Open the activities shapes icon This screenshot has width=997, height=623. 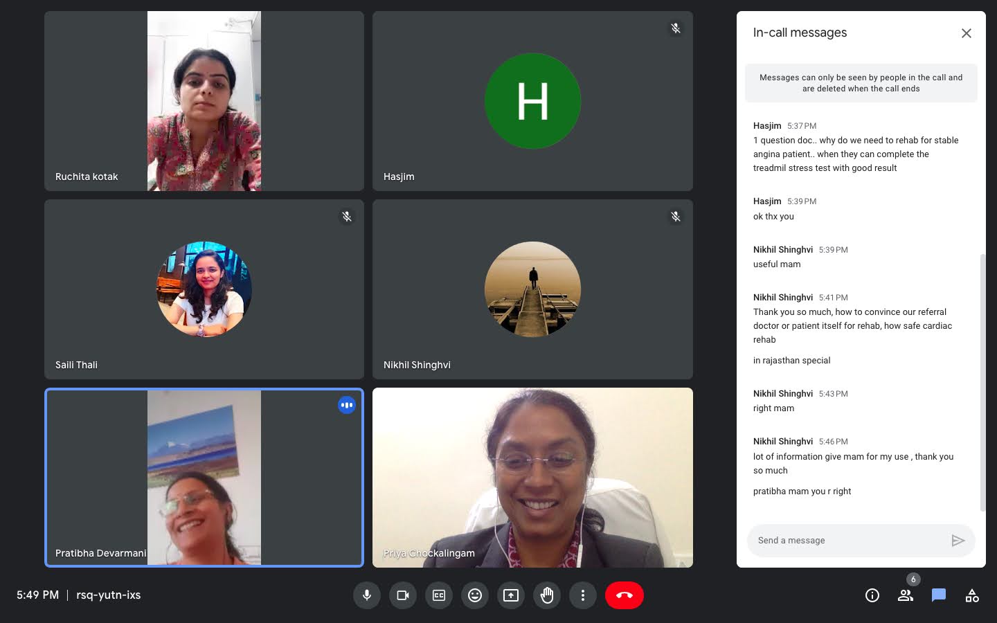(x=972, y=595)
